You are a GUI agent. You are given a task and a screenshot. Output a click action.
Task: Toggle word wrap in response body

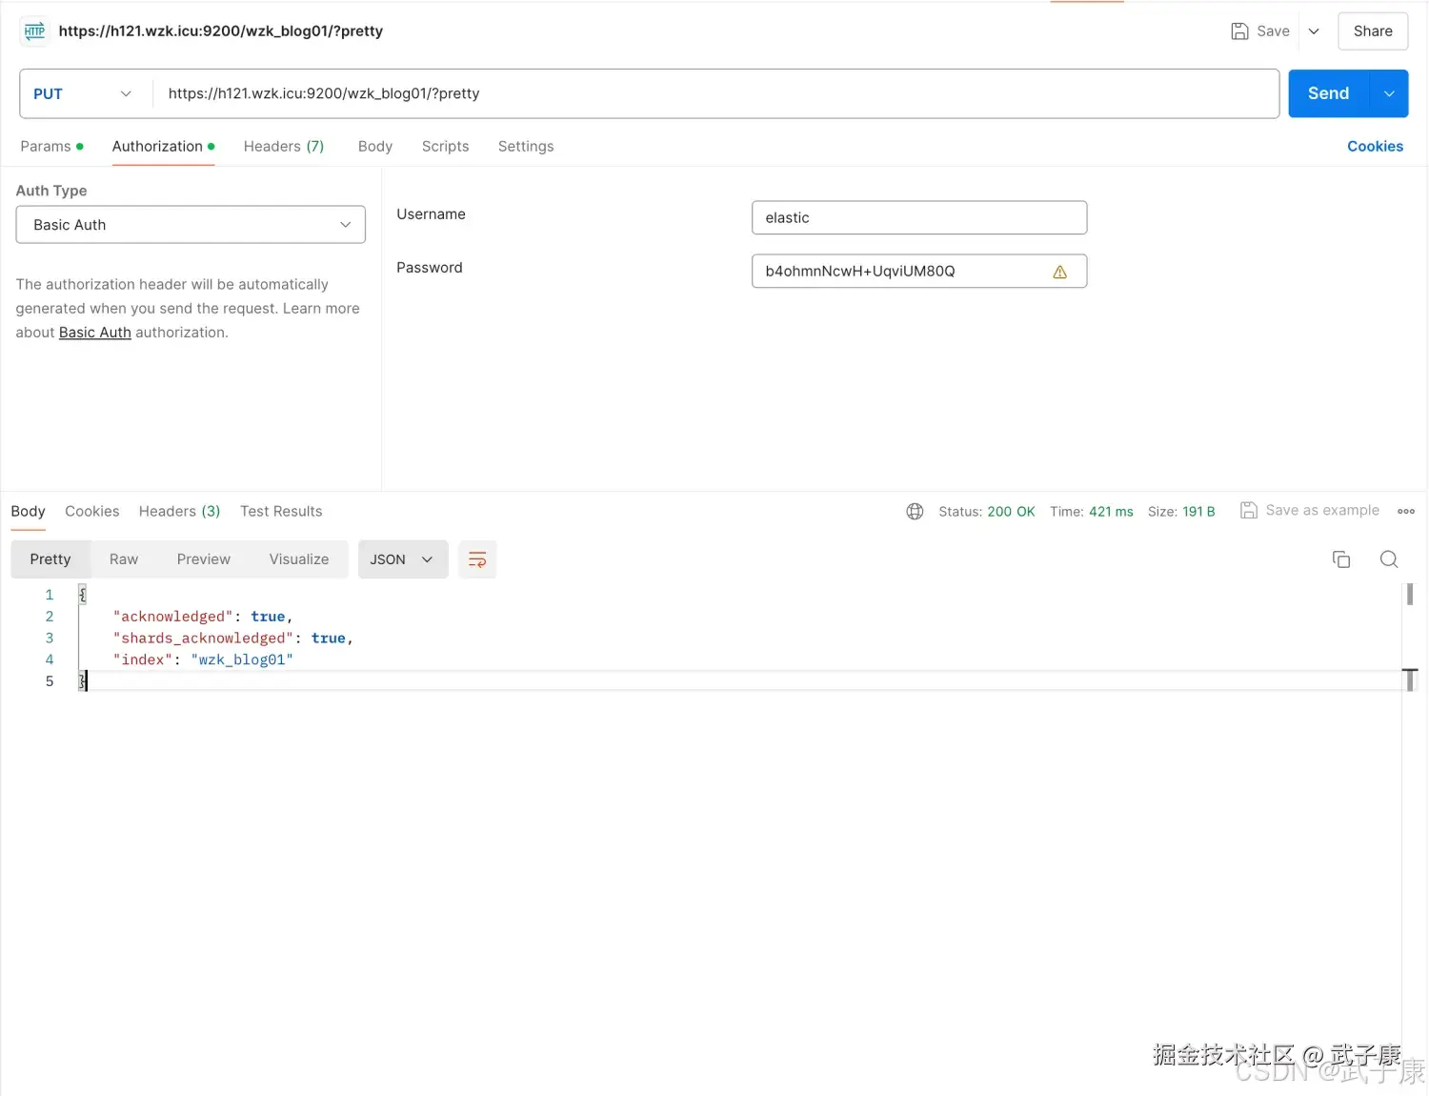pyautogui.click(x=477, y=559)
